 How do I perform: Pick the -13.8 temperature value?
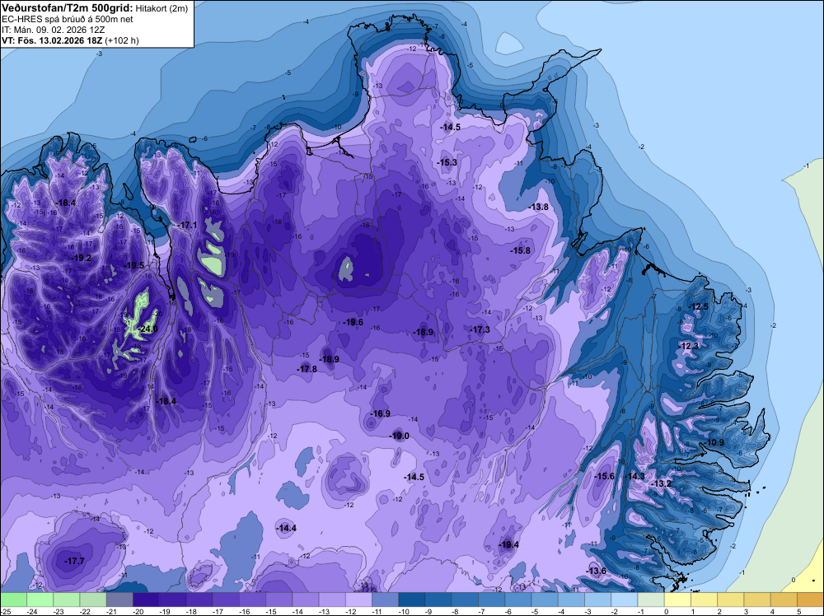[x=539, y=207]
